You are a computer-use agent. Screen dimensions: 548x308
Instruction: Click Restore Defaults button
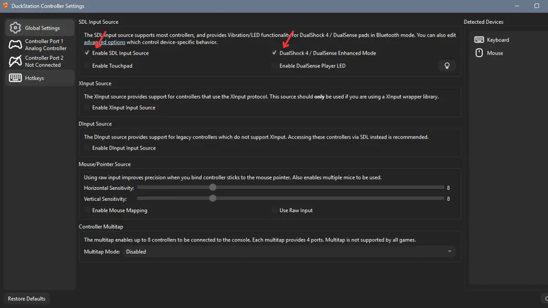26,299
